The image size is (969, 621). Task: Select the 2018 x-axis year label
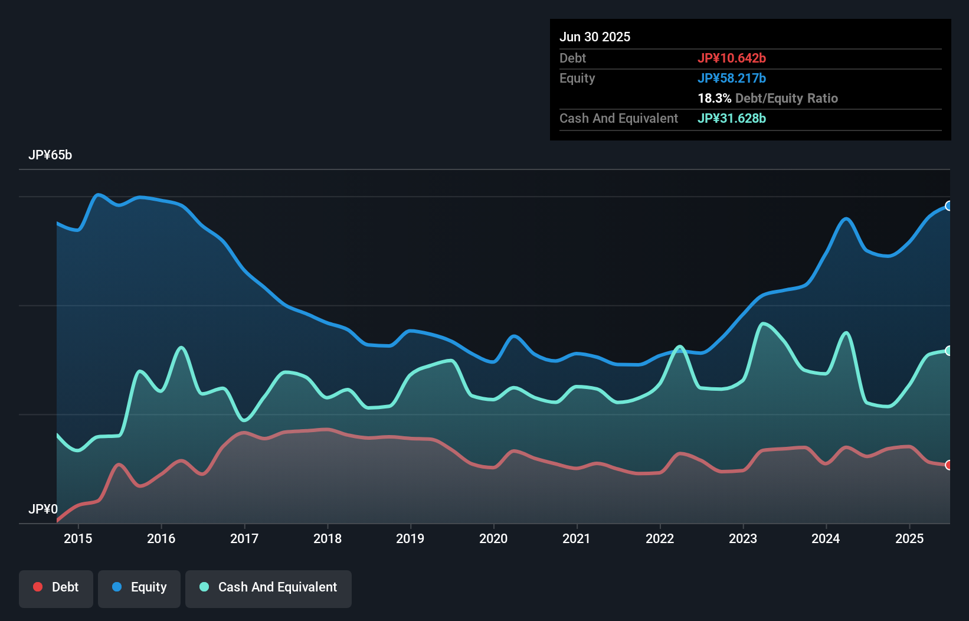328,538
